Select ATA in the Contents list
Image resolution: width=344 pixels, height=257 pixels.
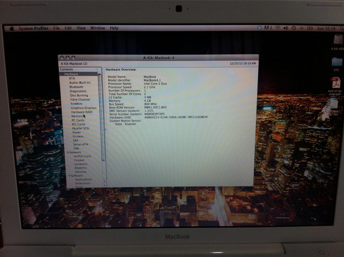coord(72,78)
